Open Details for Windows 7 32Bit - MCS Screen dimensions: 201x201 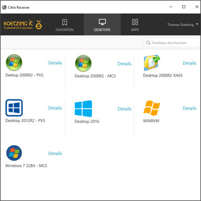(55, 154)
